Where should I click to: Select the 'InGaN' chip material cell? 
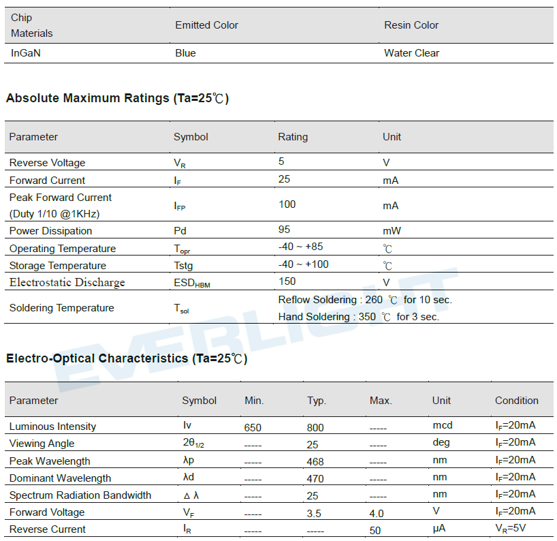coord(26,53)
